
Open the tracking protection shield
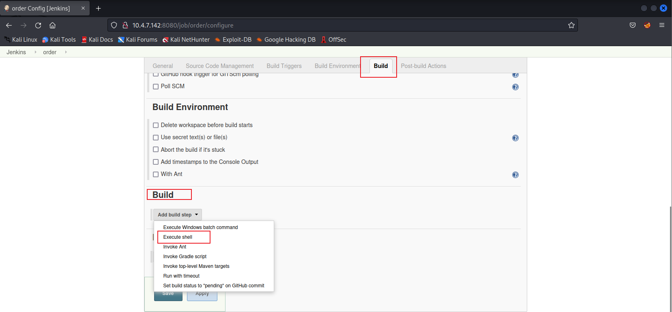click(x=114, y=25)
